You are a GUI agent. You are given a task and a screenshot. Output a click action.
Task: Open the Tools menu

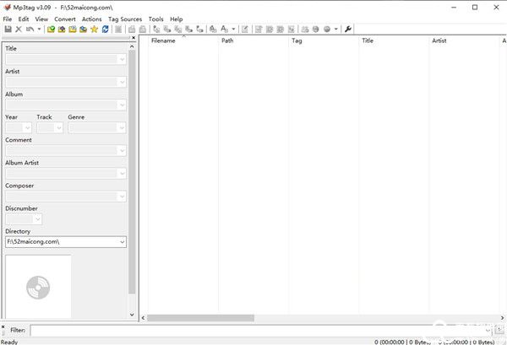pyautogui.click(x=155, y=19)
